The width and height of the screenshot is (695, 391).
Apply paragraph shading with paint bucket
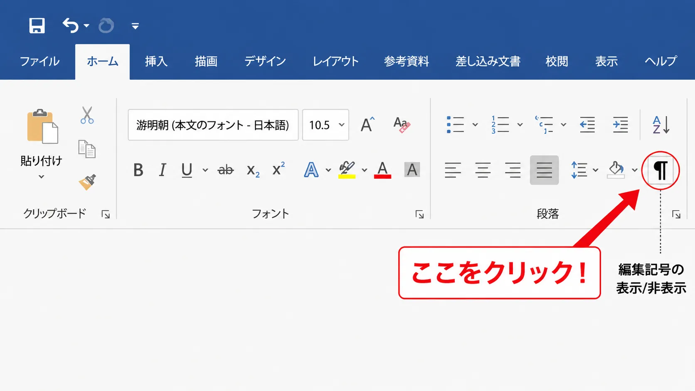click(616, 170)
